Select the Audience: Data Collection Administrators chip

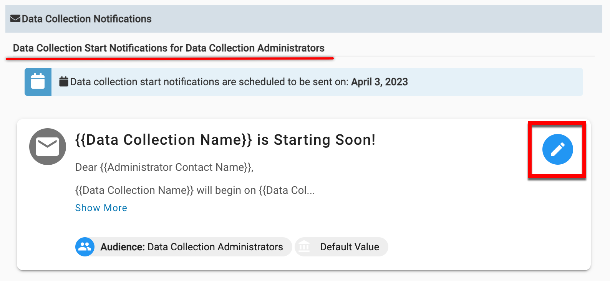[x=191, y=247]
